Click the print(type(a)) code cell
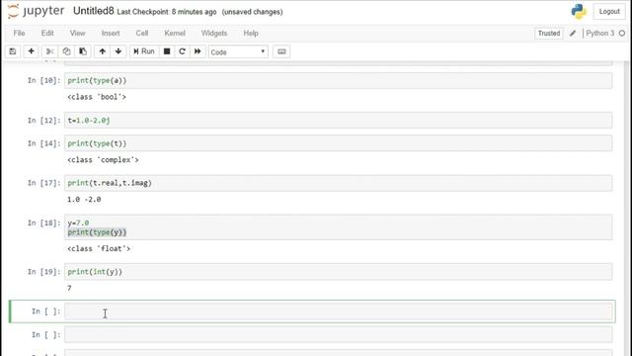The image size is (632, 356). click(x=338, y=80)
